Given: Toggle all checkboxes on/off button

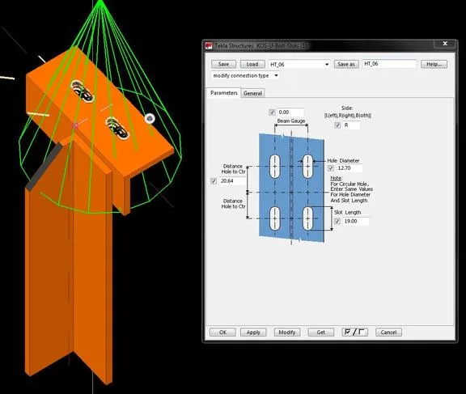Looking at the screenshot, I should [355, 333].
